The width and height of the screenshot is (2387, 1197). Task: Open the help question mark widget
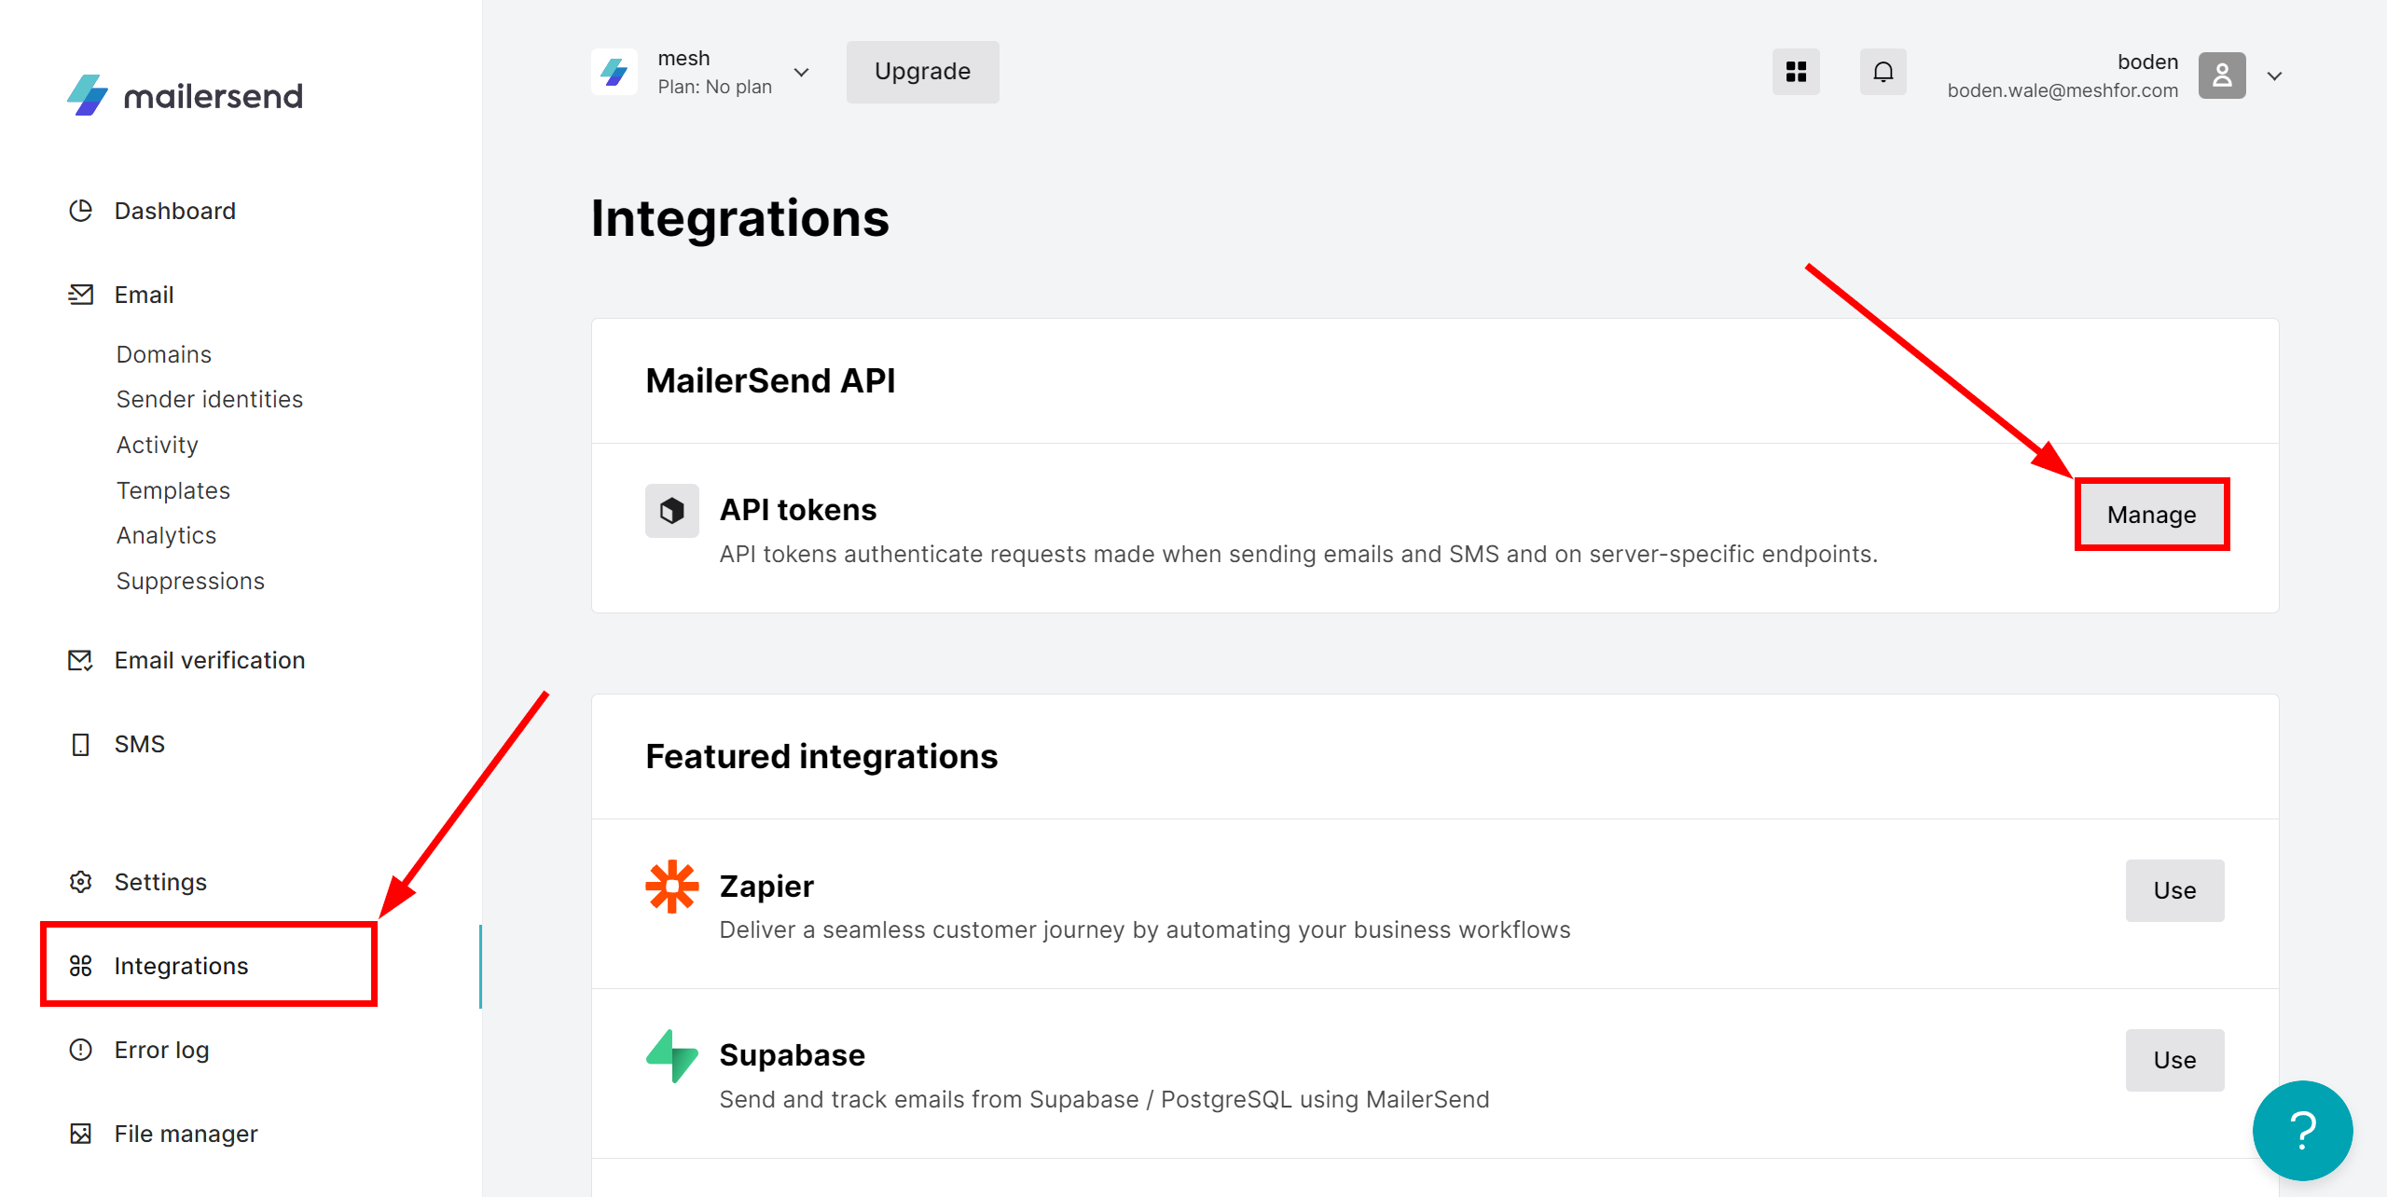coord(2303,1131)
